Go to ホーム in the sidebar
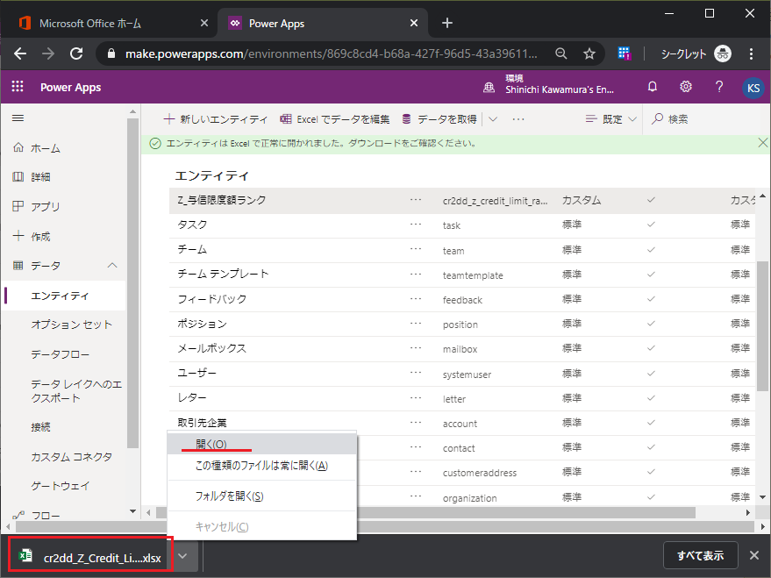The width and height of the screenshot is (771, 578). 46,148
